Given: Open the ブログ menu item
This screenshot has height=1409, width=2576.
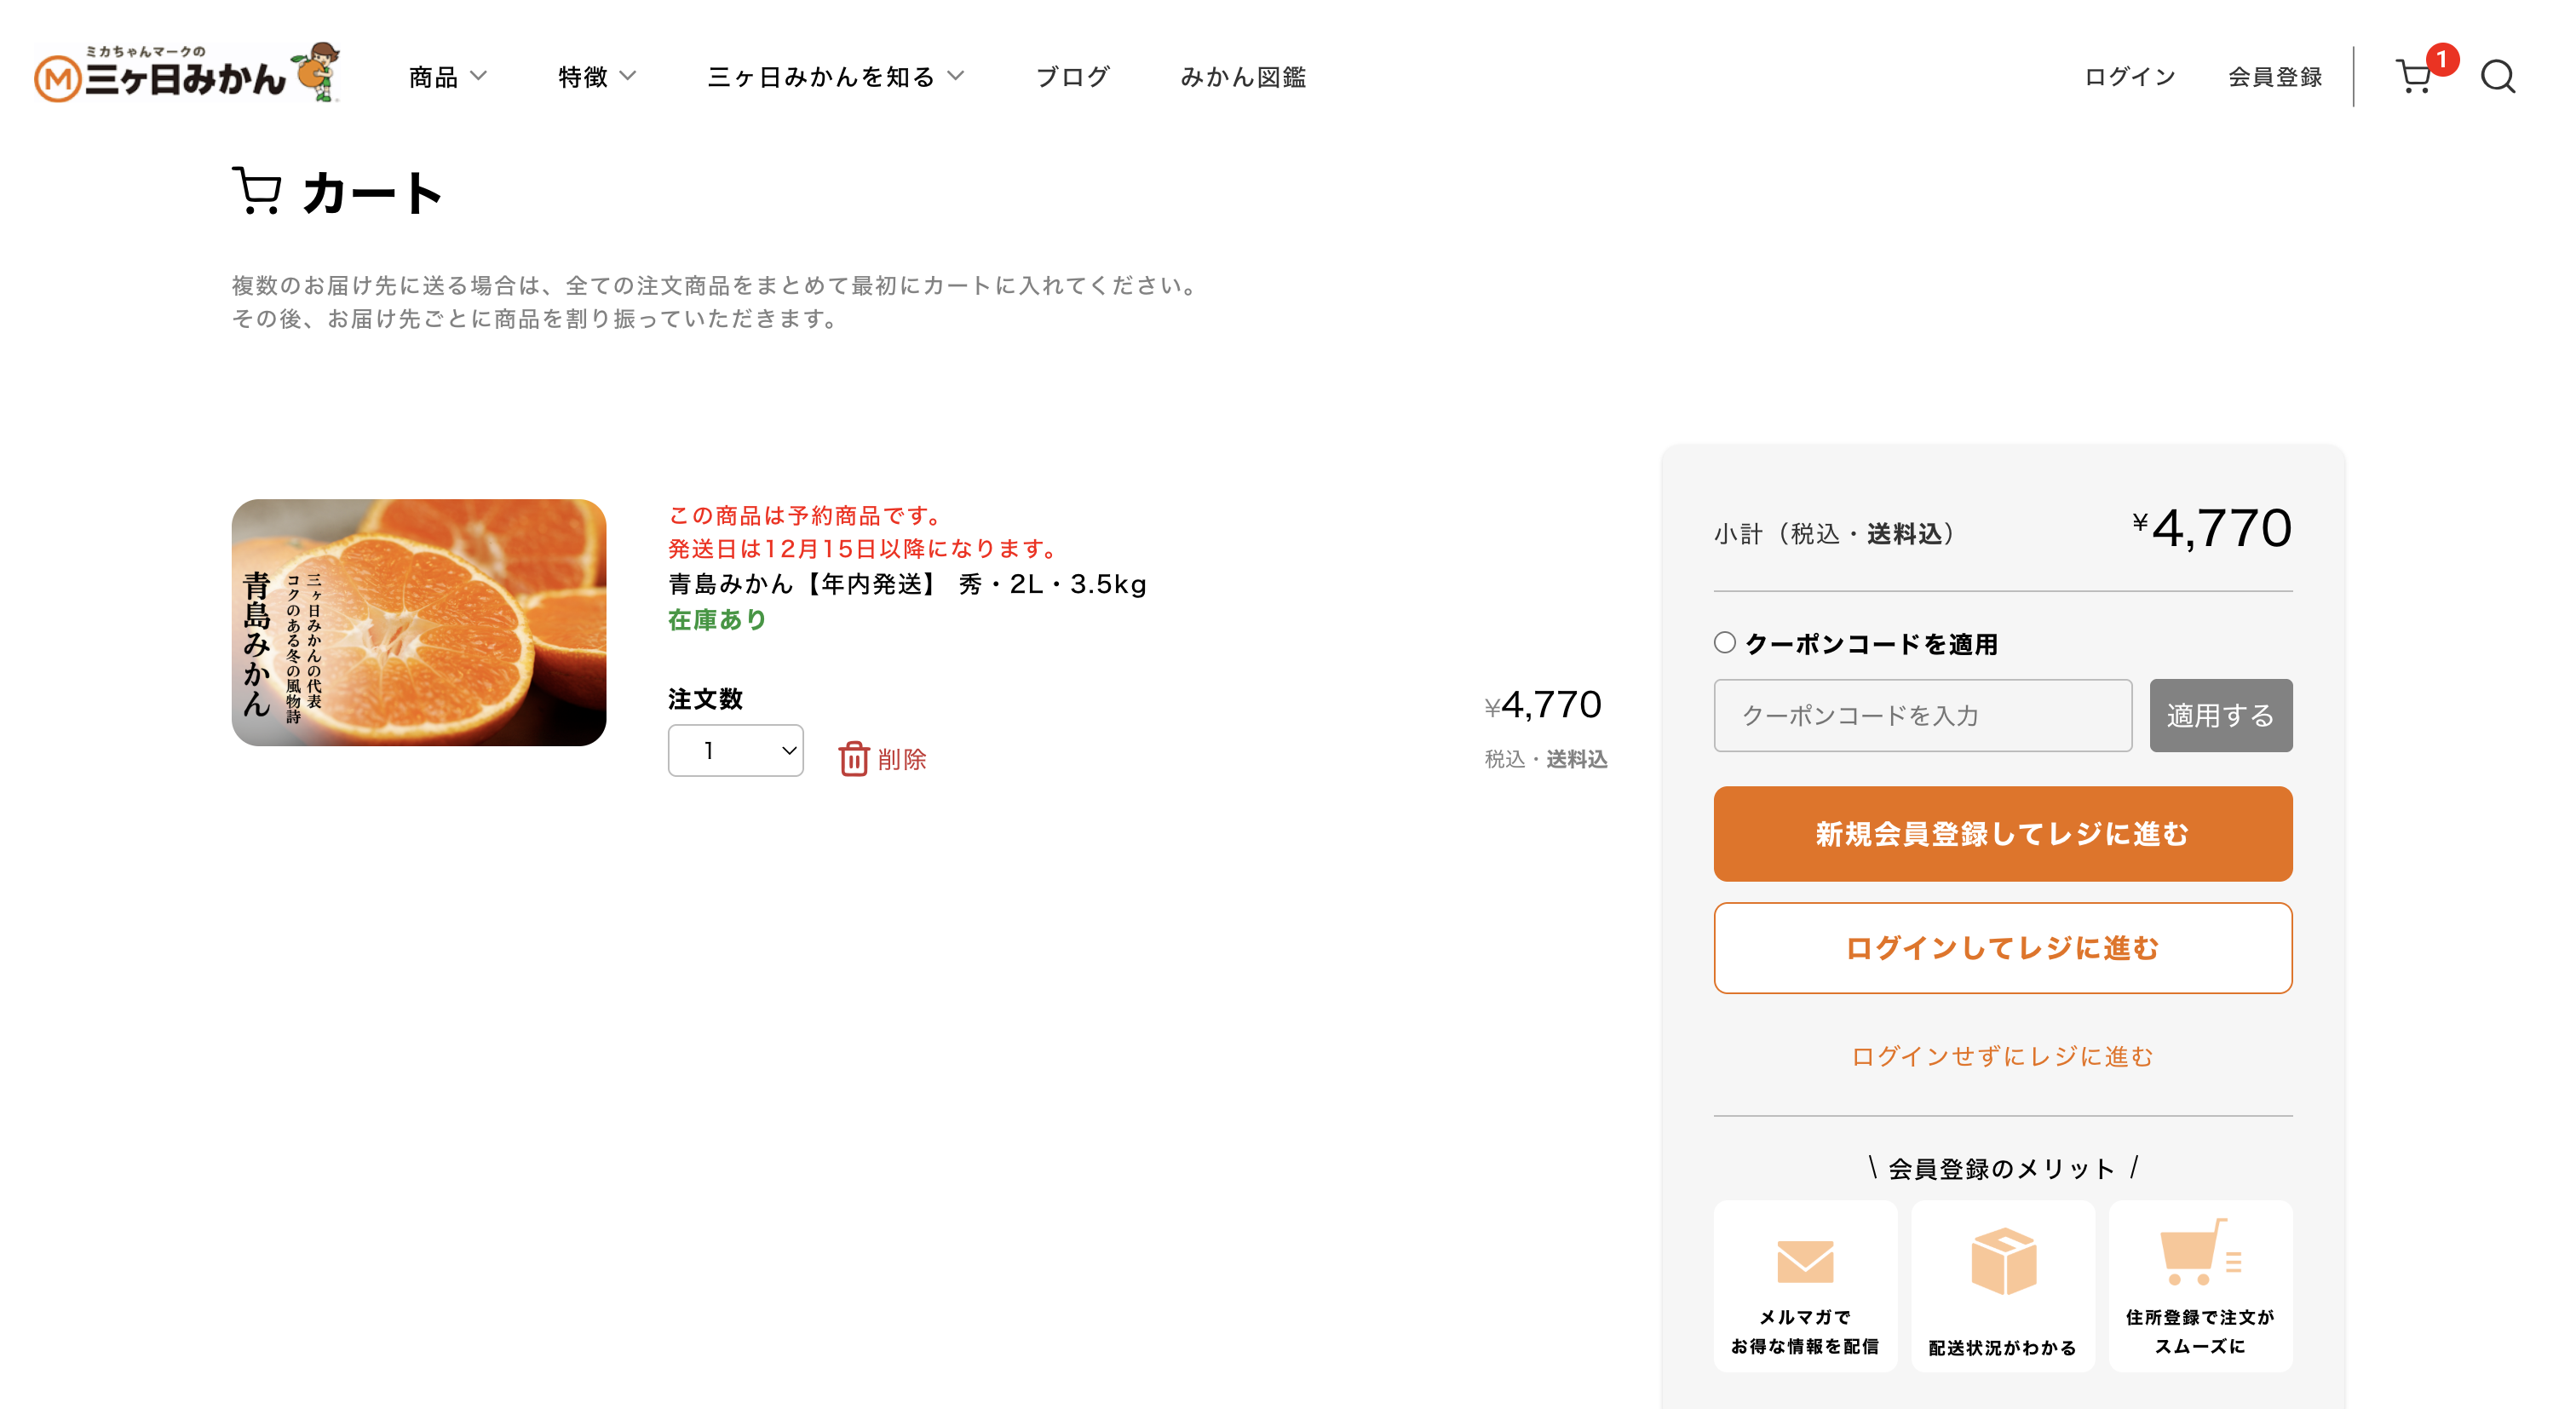Looking at the screenshot, I should pos(1072,76).
